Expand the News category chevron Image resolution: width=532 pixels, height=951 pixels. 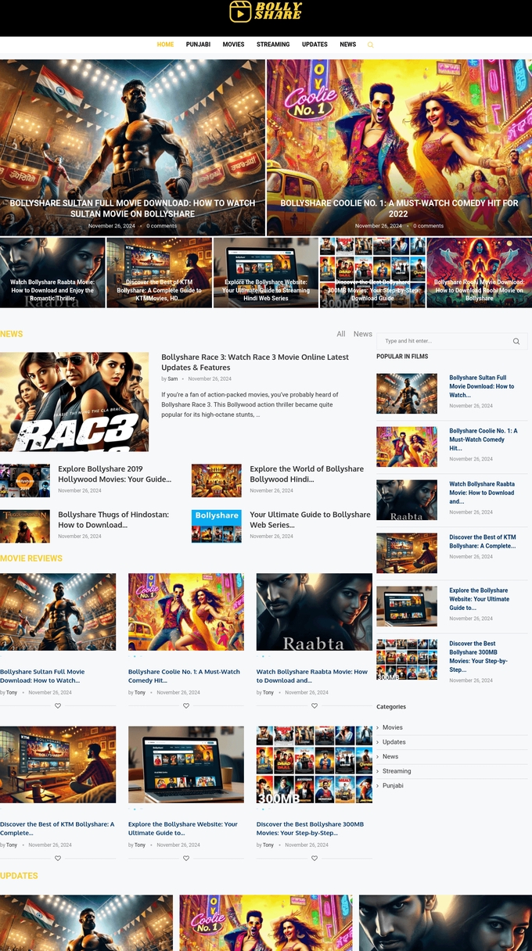[x=378, y=757]
